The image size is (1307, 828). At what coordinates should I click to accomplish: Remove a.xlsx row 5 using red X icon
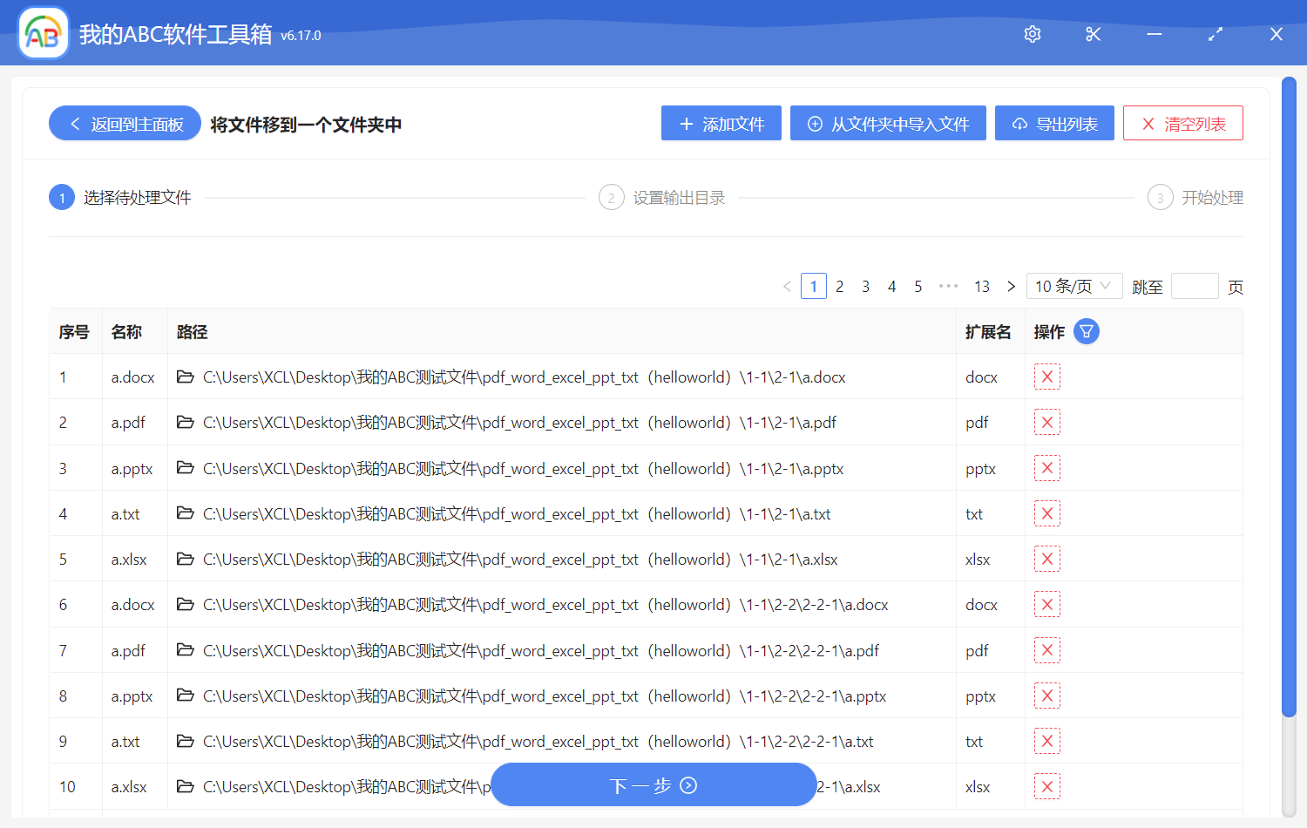(x=1046, y=558)
